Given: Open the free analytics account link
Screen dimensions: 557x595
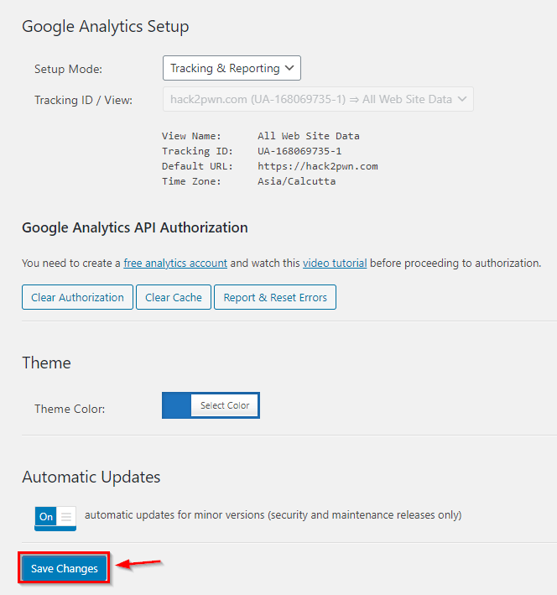Looking at the screenshot, I should pos(175,263).
